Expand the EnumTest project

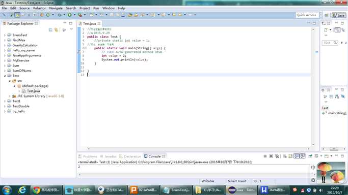pos(5,35)
